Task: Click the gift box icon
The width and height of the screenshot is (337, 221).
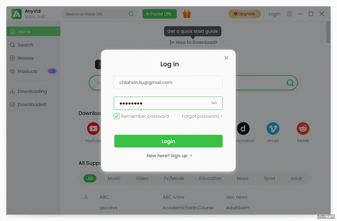Action: click(187, 14)
